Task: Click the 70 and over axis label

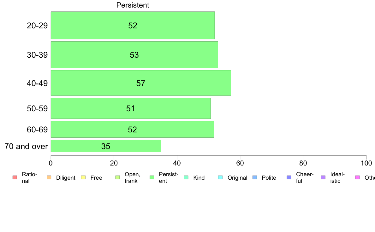Action: (26, 146)
